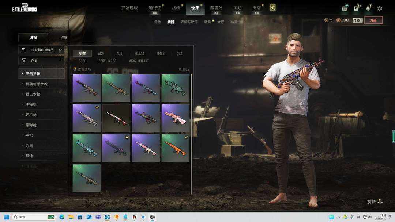Show hidden system tray icons

tap(339, 217)
